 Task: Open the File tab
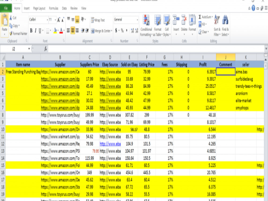click(x=6, y=8)
